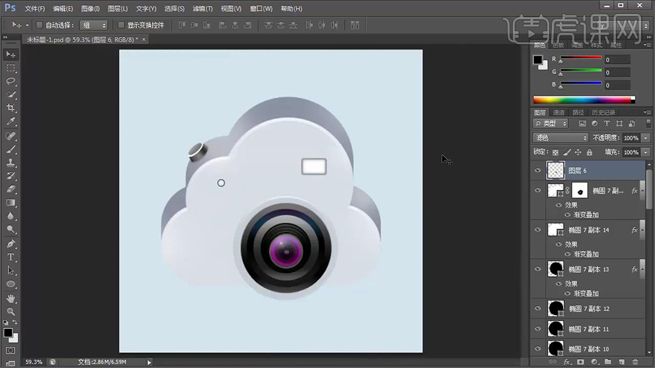The image size is (655, 368).
Task: Hide 图层 6 layer visibility
Action: coord(538,170)
